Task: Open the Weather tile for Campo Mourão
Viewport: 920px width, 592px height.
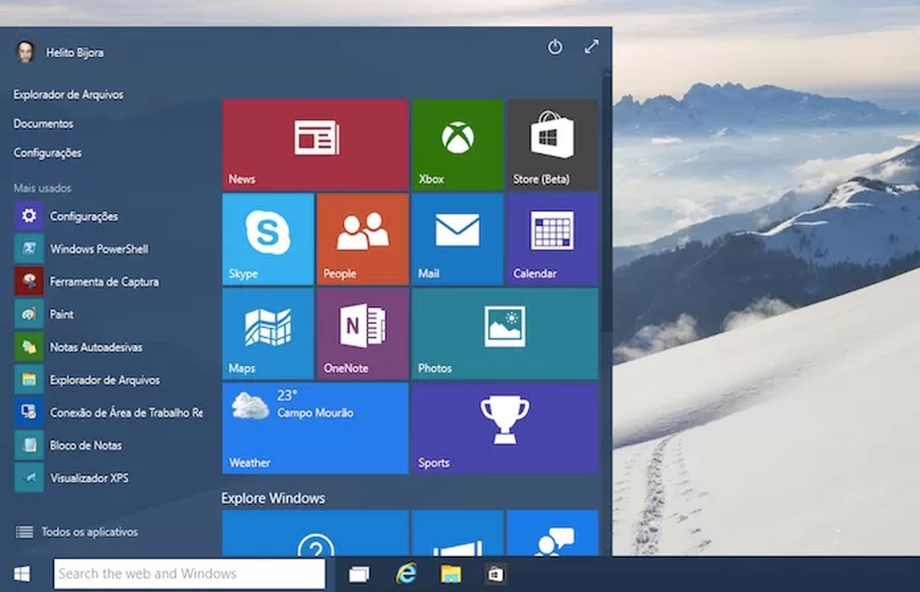Action: tap(315, 428)
